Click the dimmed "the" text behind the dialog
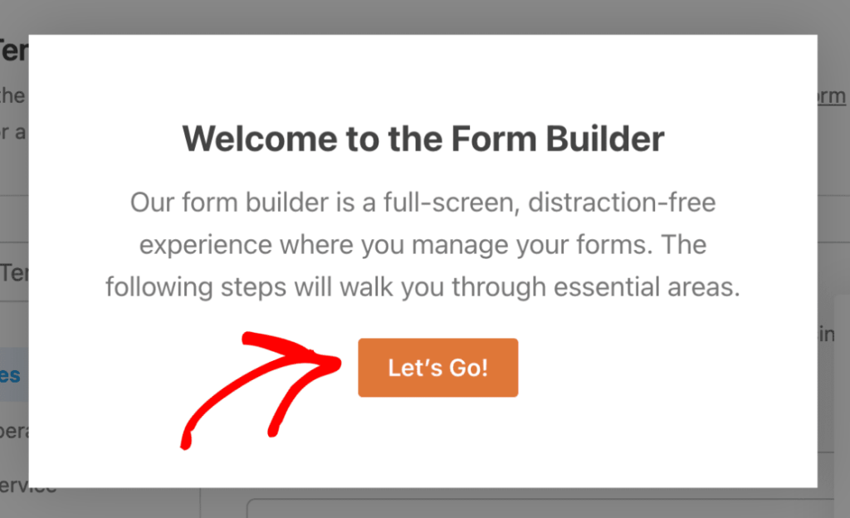 pyautogui.click(x=12, y=95)
